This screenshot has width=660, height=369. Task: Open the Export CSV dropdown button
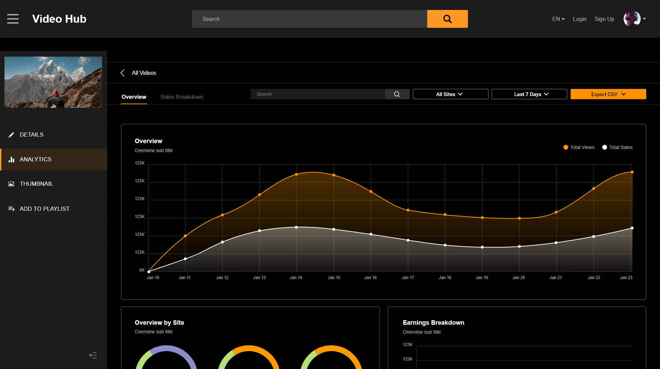point(608,94)
